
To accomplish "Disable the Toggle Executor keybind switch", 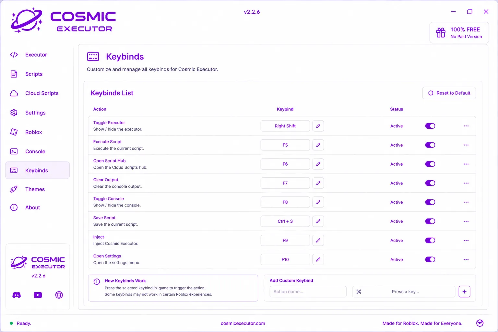I will [430, 126].
